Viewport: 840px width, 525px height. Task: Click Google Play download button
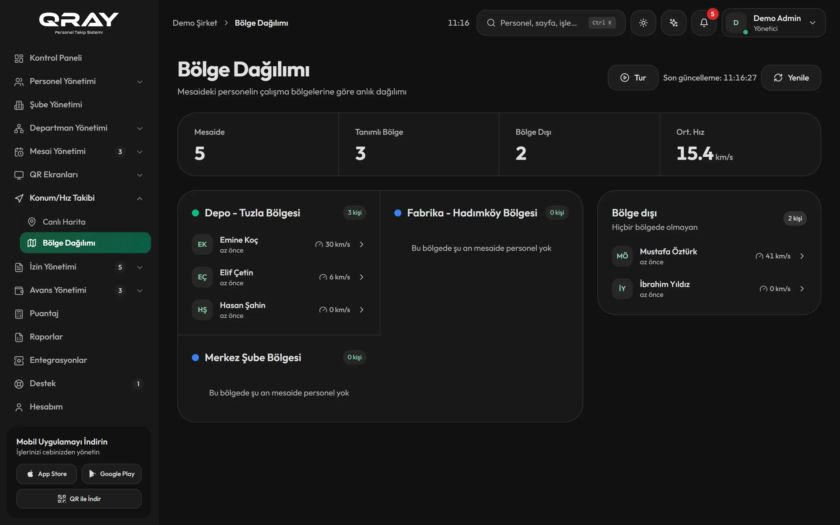(x=112, y=474)
